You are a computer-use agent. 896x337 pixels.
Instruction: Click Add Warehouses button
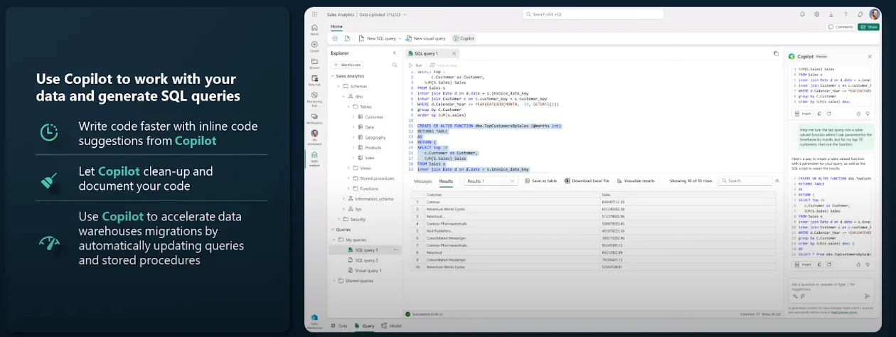pos(348,64)
